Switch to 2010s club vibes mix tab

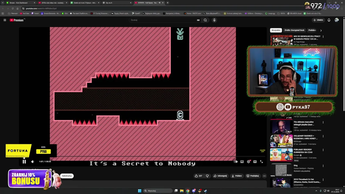(53, 3)
